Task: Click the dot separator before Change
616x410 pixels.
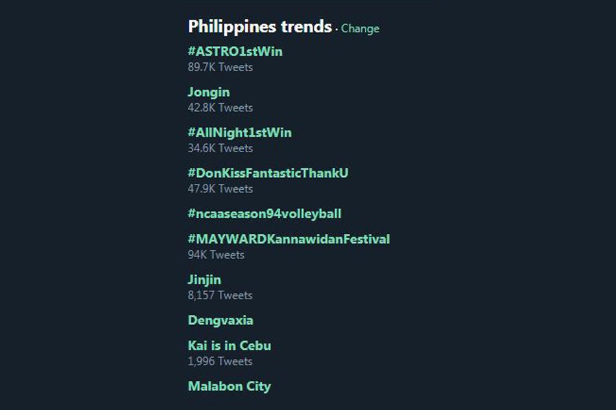Action: [337, 29]
